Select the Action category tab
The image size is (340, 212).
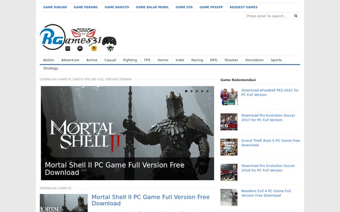pos(48,60)
